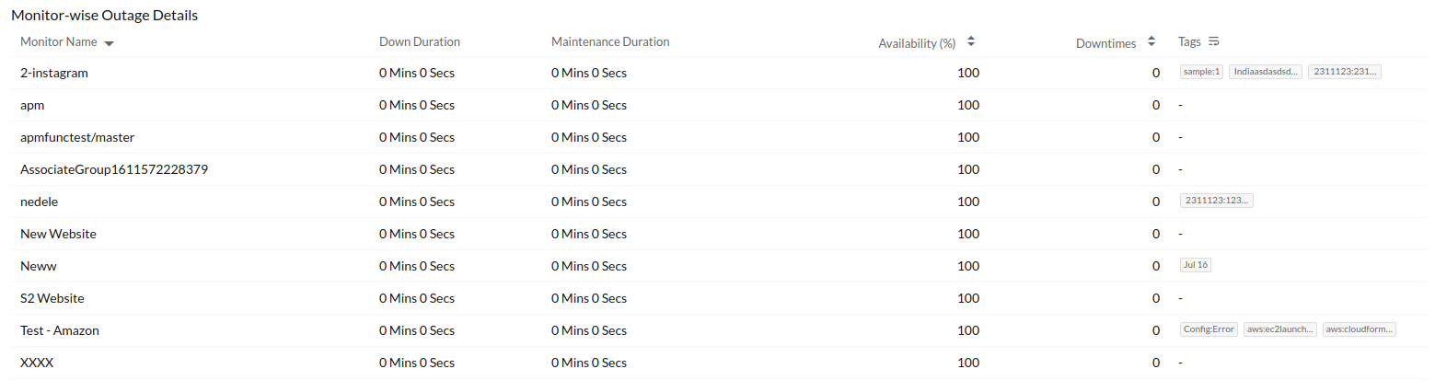Viewport: 1435px width, 392px height.
Task: Click the sample:1 tag
Action: pos(1201,72)
